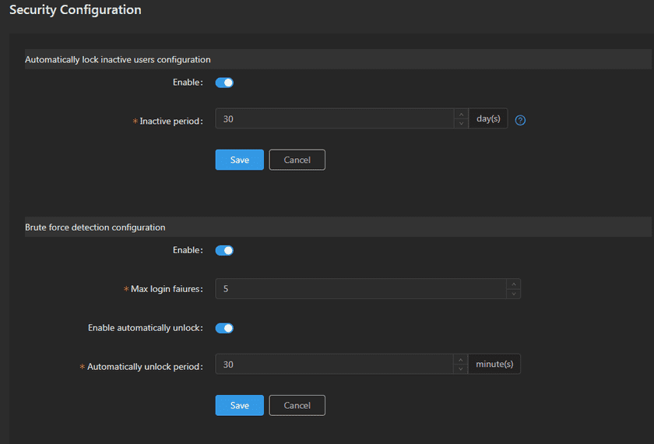Cancel the inactive users lock changes
Screen dimensions: 654x444
[297, 160]
